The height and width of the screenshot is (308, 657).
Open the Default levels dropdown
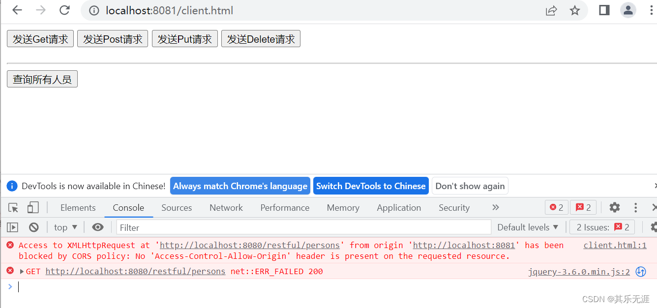[x=528, y=227]
